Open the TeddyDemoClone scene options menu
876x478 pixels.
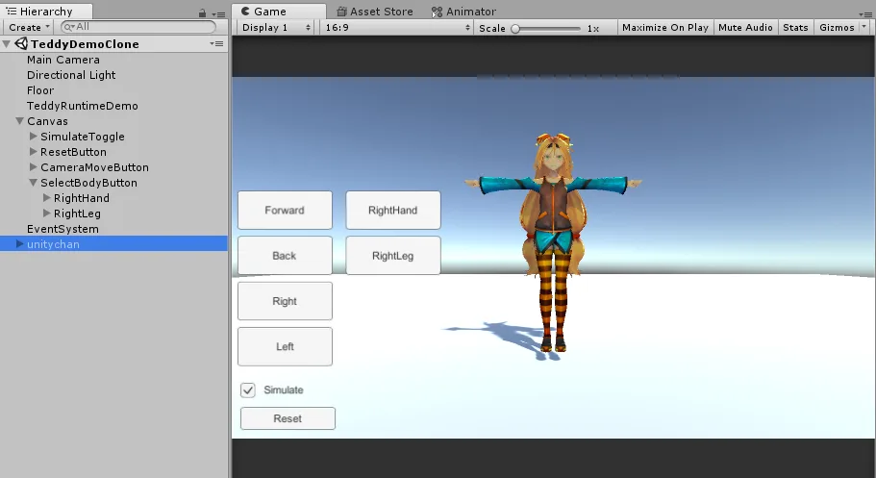pyautogui.click(x=216, y=43)
